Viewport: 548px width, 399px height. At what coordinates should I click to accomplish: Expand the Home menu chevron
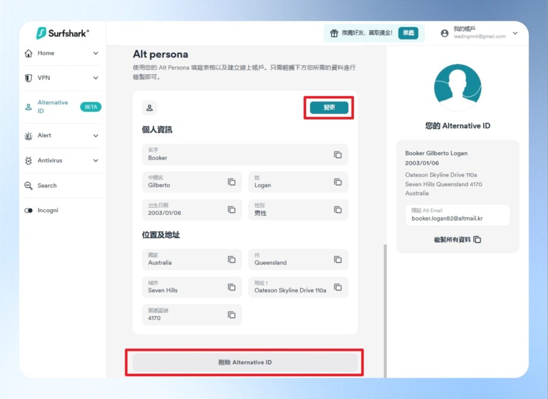tap(96, 53)
